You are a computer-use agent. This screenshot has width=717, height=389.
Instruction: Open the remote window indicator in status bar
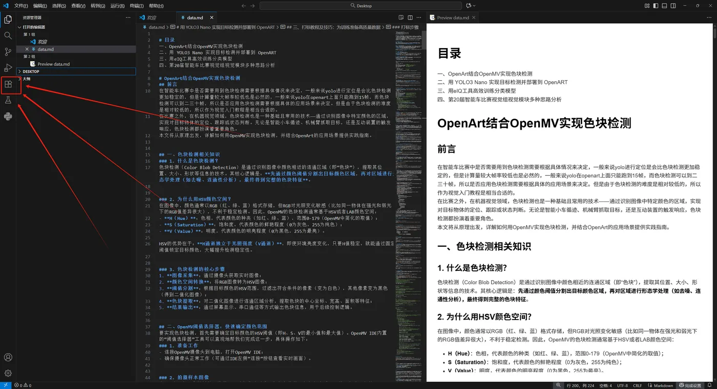6,385
